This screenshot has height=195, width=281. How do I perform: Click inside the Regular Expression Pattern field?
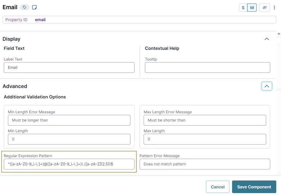click(69, 164)
